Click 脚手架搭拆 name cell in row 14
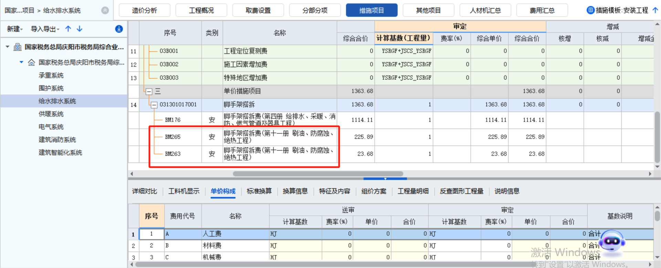Screen dimensions: 661x268 tap(280, 105)
